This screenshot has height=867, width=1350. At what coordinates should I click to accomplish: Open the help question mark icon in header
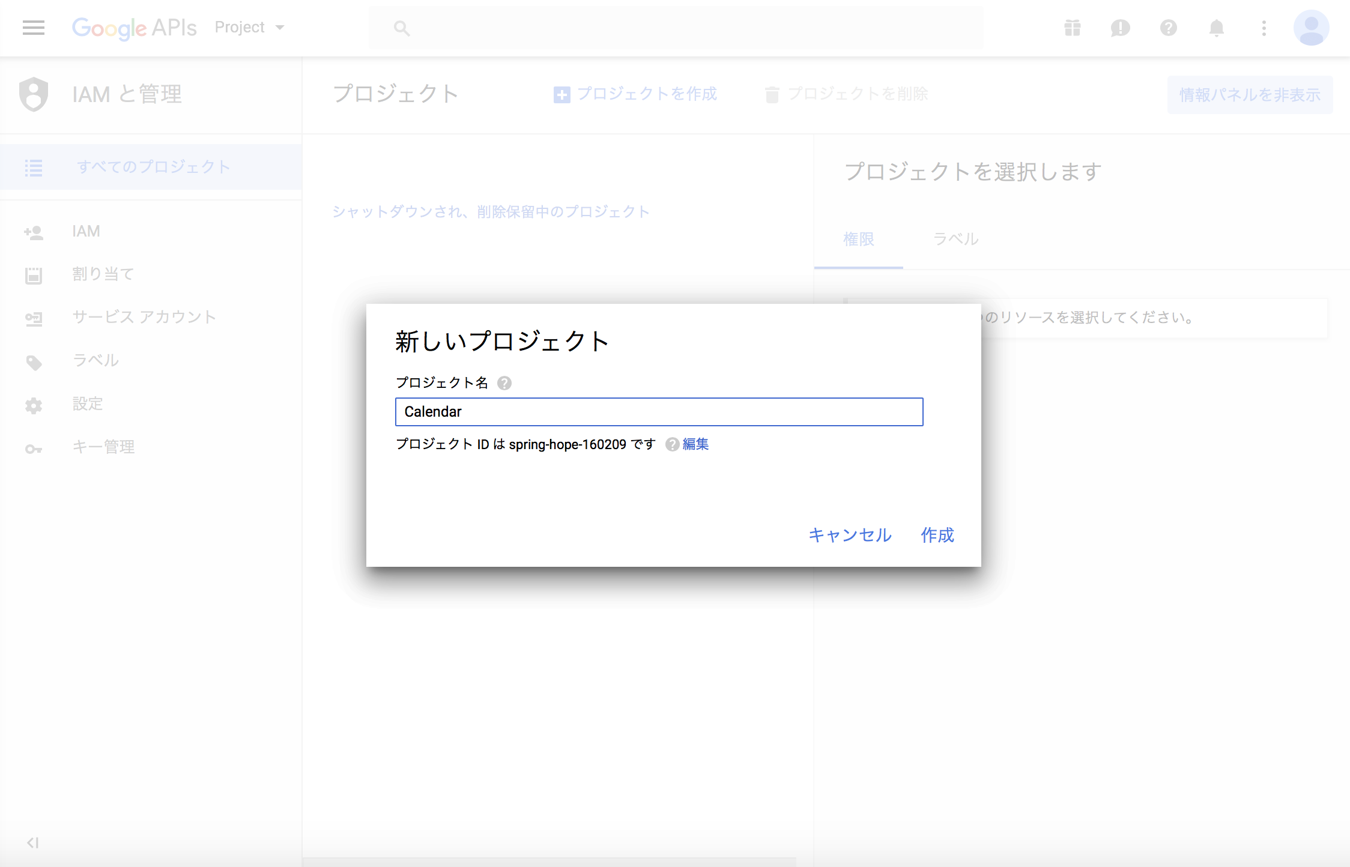[1169, 28]
